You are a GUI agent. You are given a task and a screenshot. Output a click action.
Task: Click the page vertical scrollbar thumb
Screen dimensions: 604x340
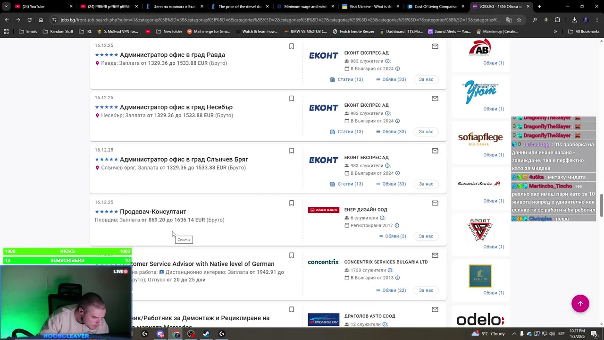(601, 205)
